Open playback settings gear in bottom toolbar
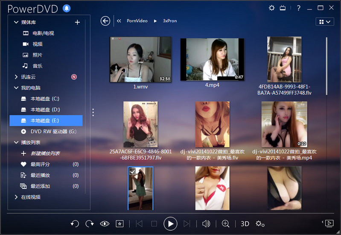The width and height of the screenshot is (341, 235). click(x=260, y=223)
